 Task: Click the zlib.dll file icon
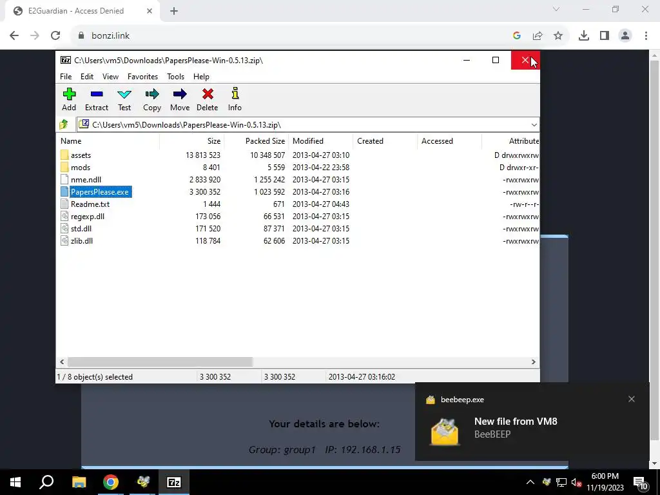pyautogui.click(x=64, y=240)
